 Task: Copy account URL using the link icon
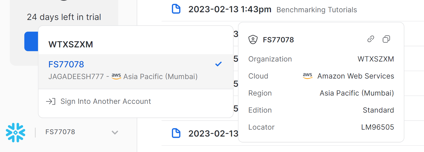click(371, 39)
